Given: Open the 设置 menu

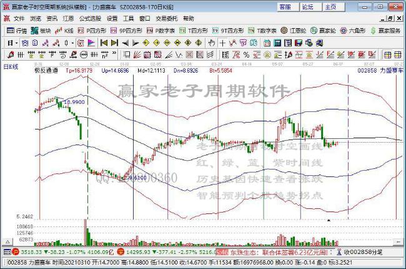Looking at the screenshot, I should point(112,18).
